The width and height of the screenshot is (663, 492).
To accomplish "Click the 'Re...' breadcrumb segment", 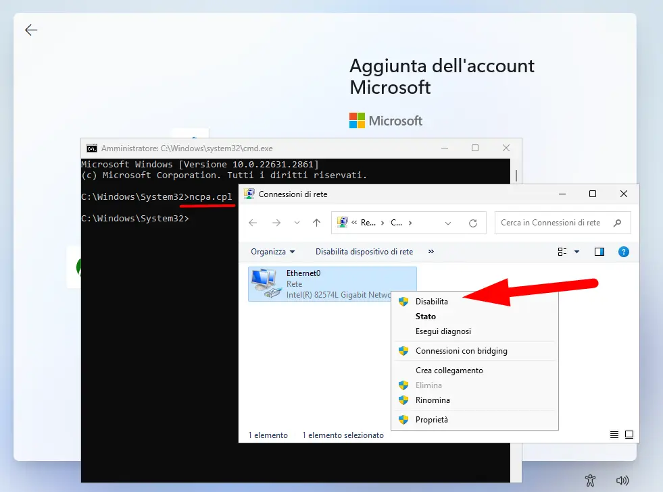I will point(368,223).
